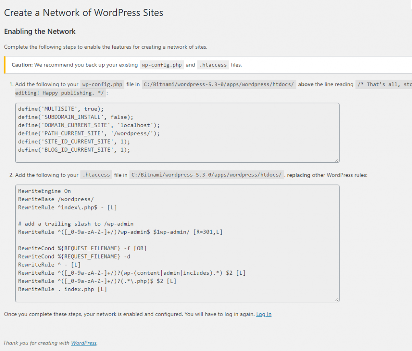Image resolution: width=412 pixels, height=351 pixels.
Task: Click the resize handle of the wp-config code box
Action: (336, 159)
